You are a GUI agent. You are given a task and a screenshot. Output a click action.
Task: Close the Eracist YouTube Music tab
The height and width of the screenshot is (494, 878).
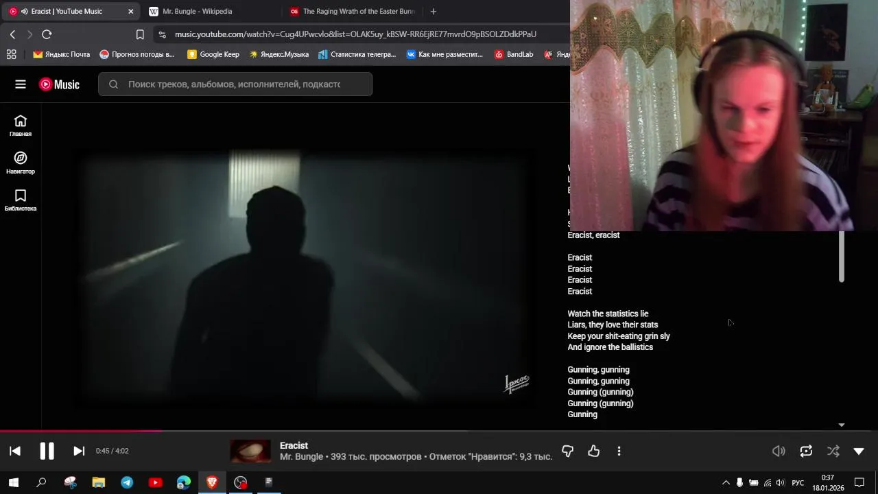131,11
